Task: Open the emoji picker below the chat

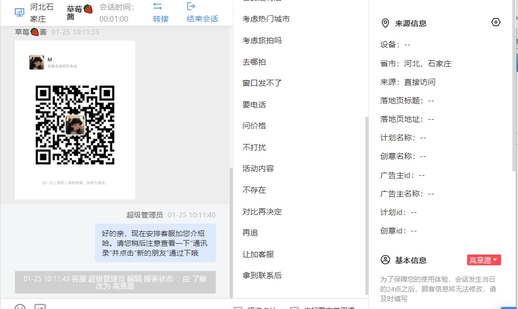Action: point(20,307)
